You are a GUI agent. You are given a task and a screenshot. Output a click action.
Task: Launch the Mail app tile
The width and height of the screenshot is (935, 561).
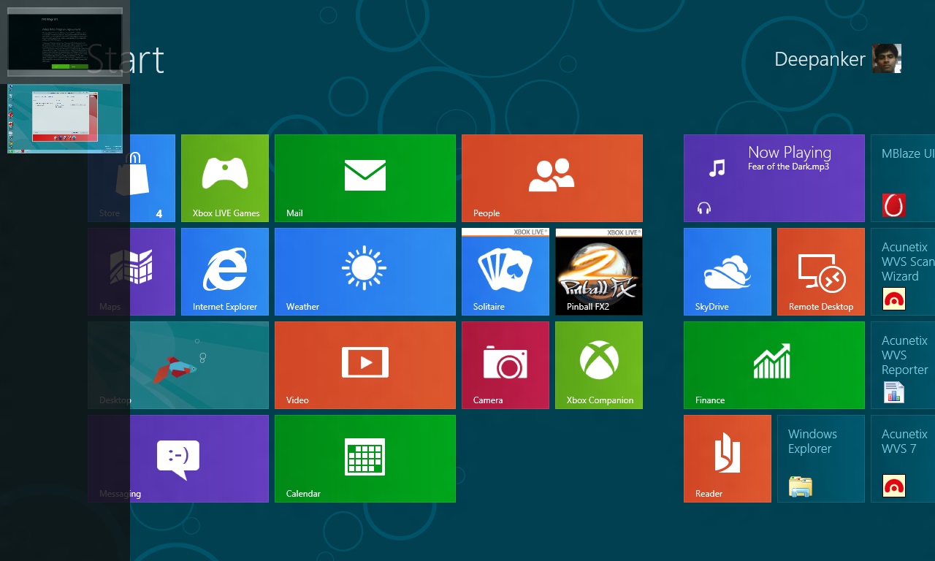(365, 178)
